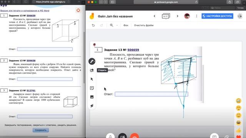Click the mathb-ege.sdamgia.ru address bar
Viewport: 246px width, 138px height.
coord(50,2)
